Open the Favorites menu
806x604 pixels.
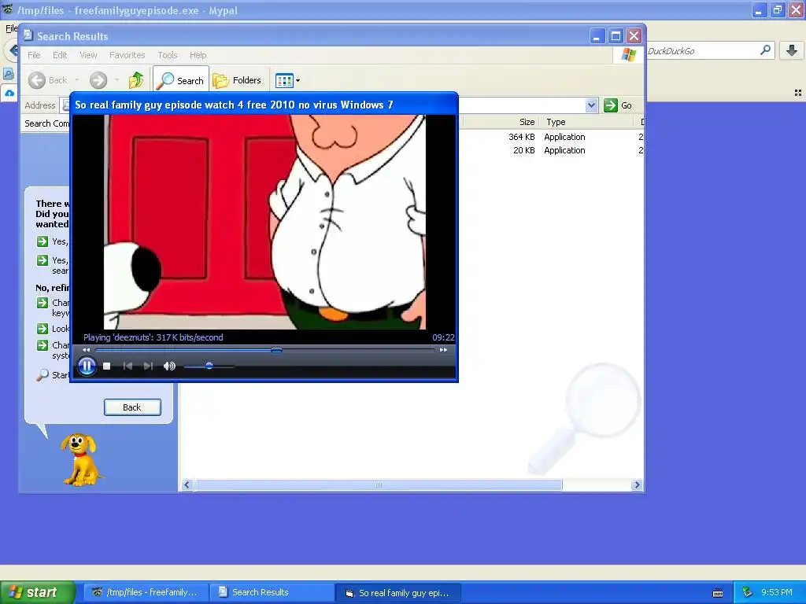coord(127,55)
